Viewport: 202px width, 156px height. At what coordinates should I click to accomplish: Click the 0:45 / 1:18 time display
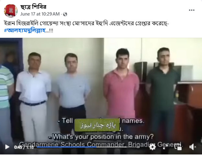[24, 147]
